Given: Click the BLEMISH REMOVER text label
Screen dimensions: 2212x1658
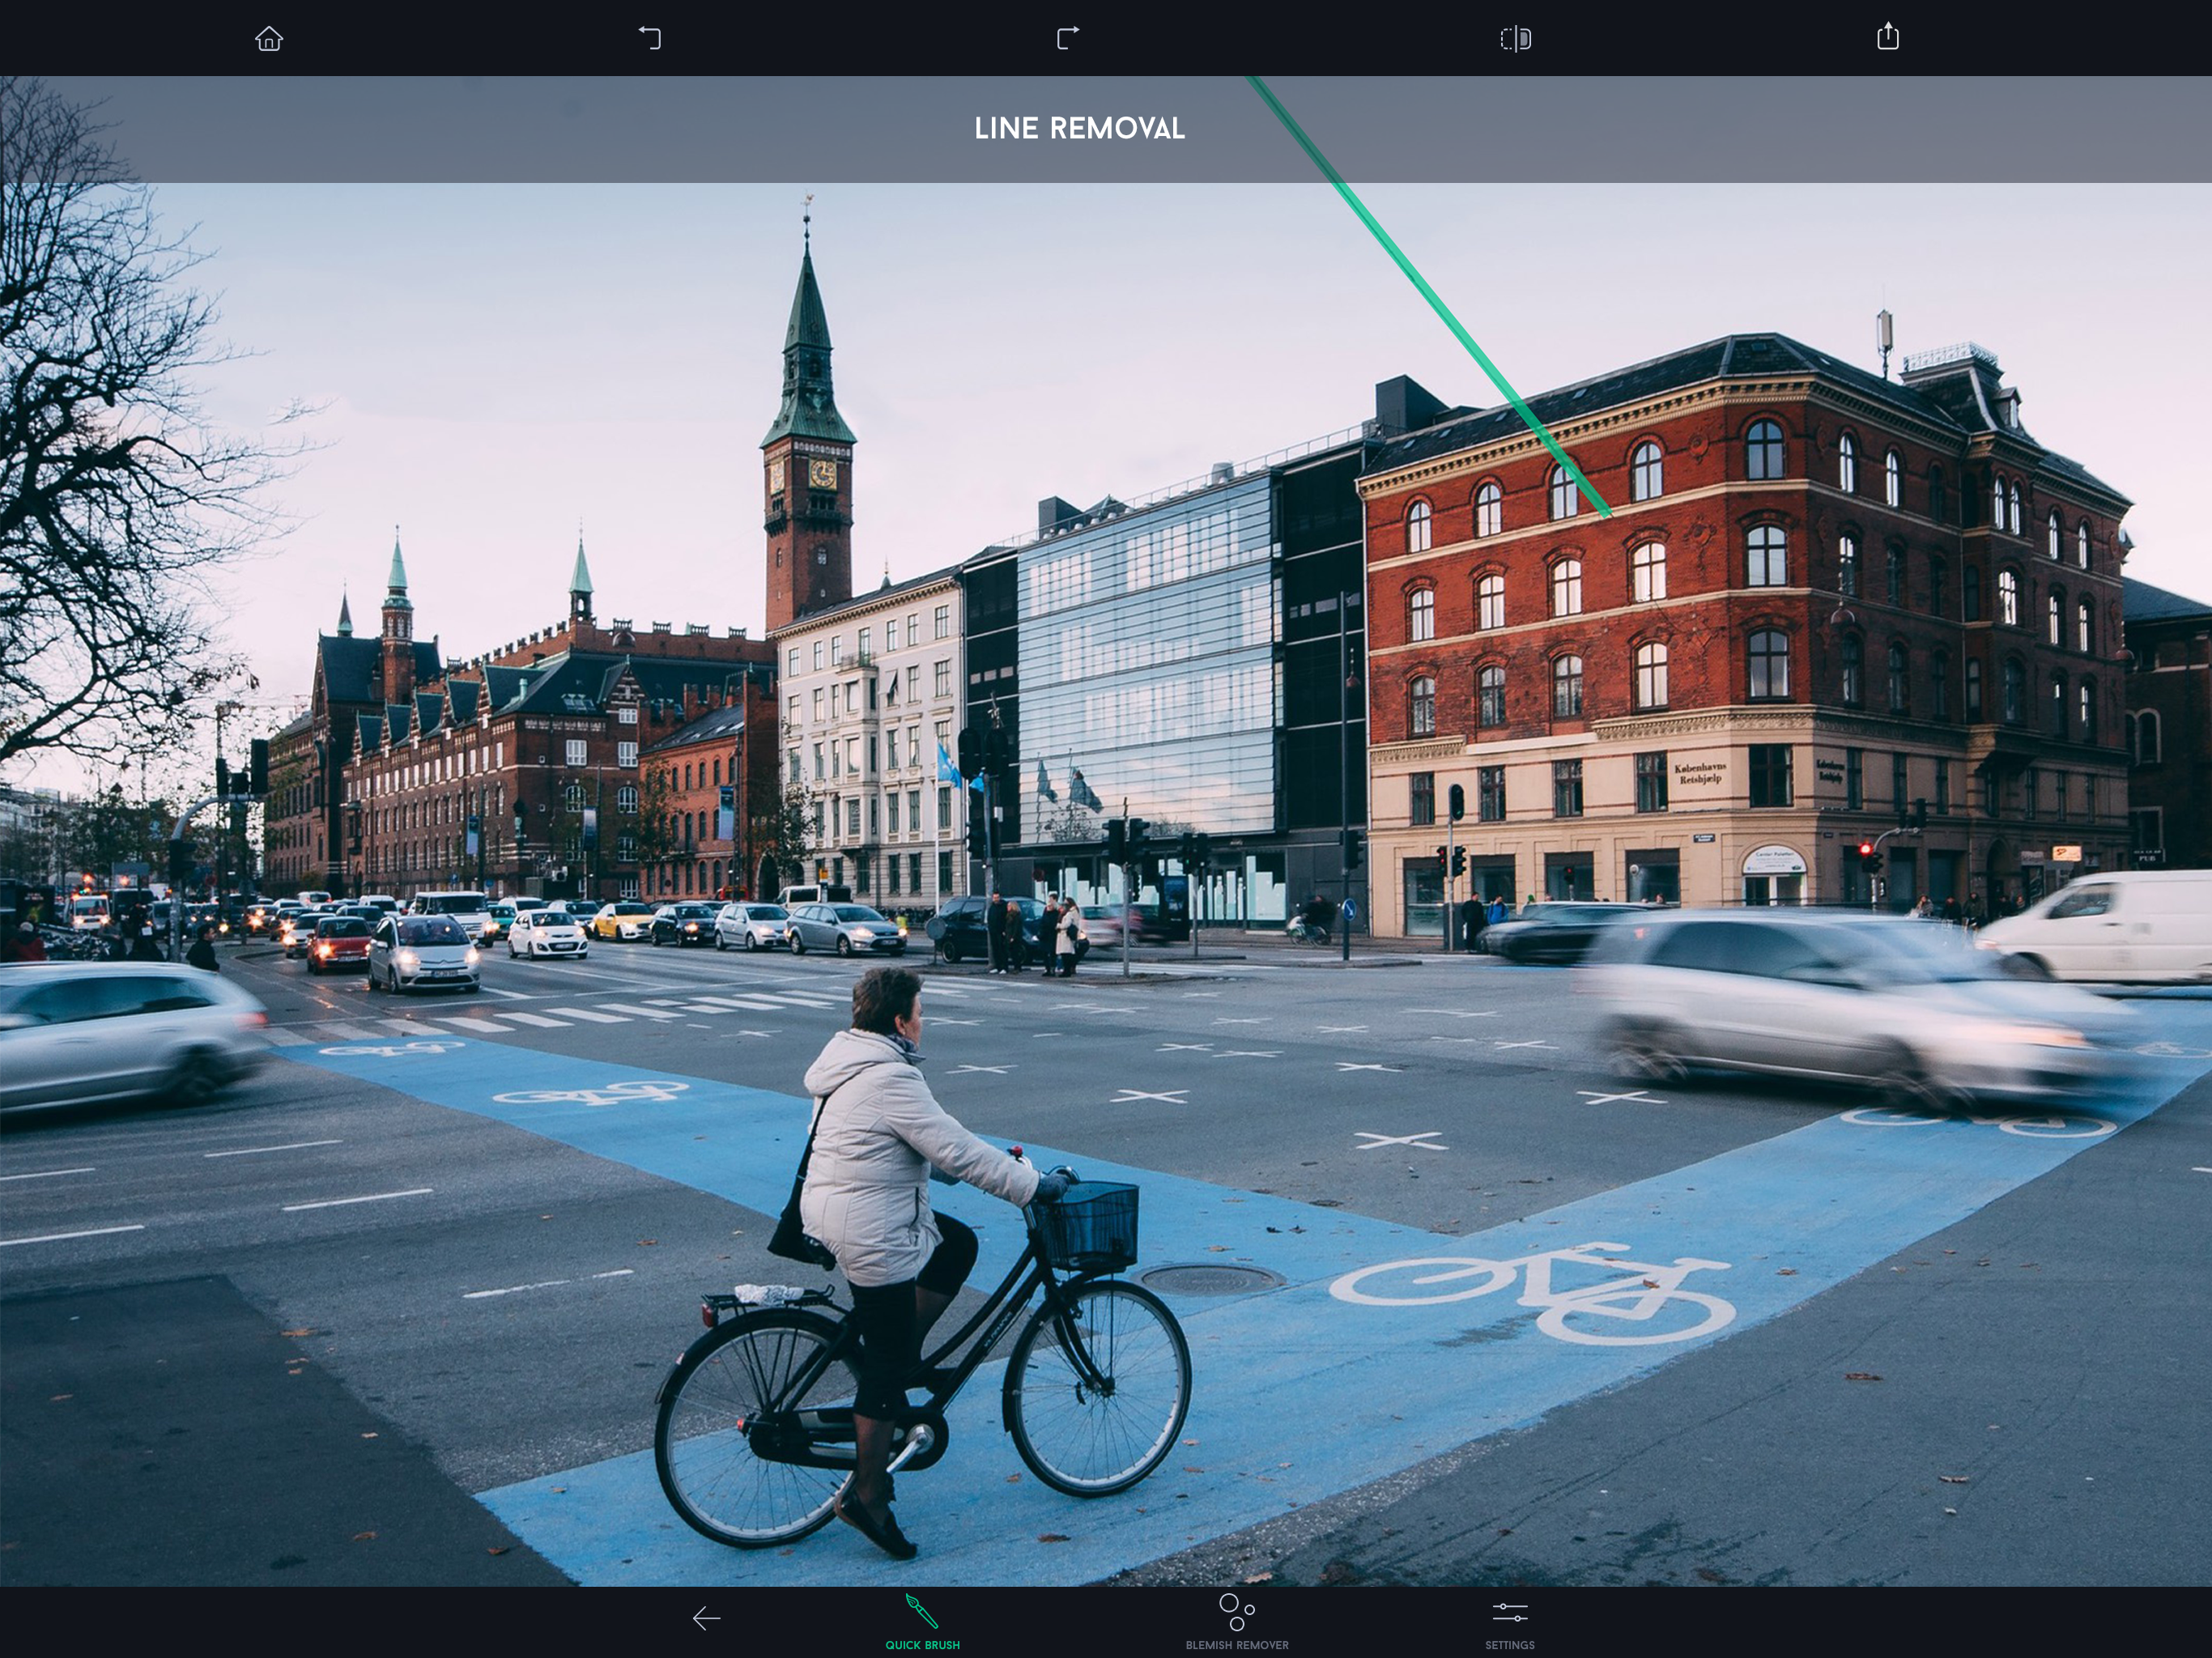Looking at the screenshot, I should (x=1237, y=1645).
